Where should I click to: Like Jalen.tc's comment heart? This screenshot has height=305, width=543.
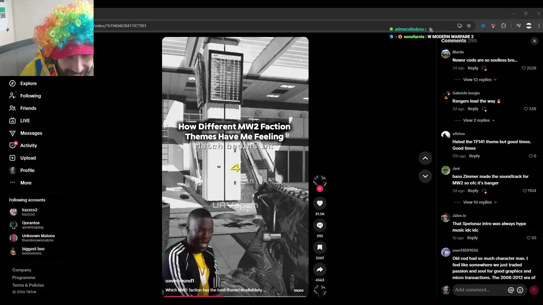(x=529, y=238)
